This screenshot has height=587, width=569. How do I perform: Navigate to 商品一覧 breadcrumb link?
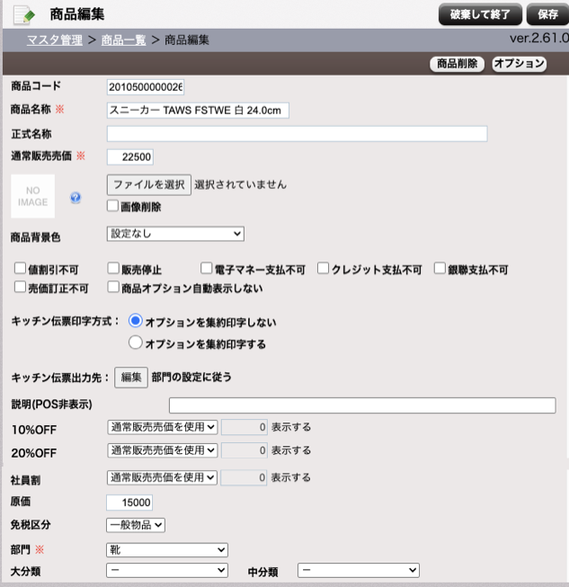(x=124, y=40)
